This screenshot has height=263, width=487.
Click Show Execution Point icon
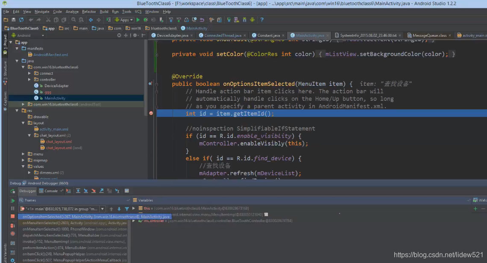69,191
